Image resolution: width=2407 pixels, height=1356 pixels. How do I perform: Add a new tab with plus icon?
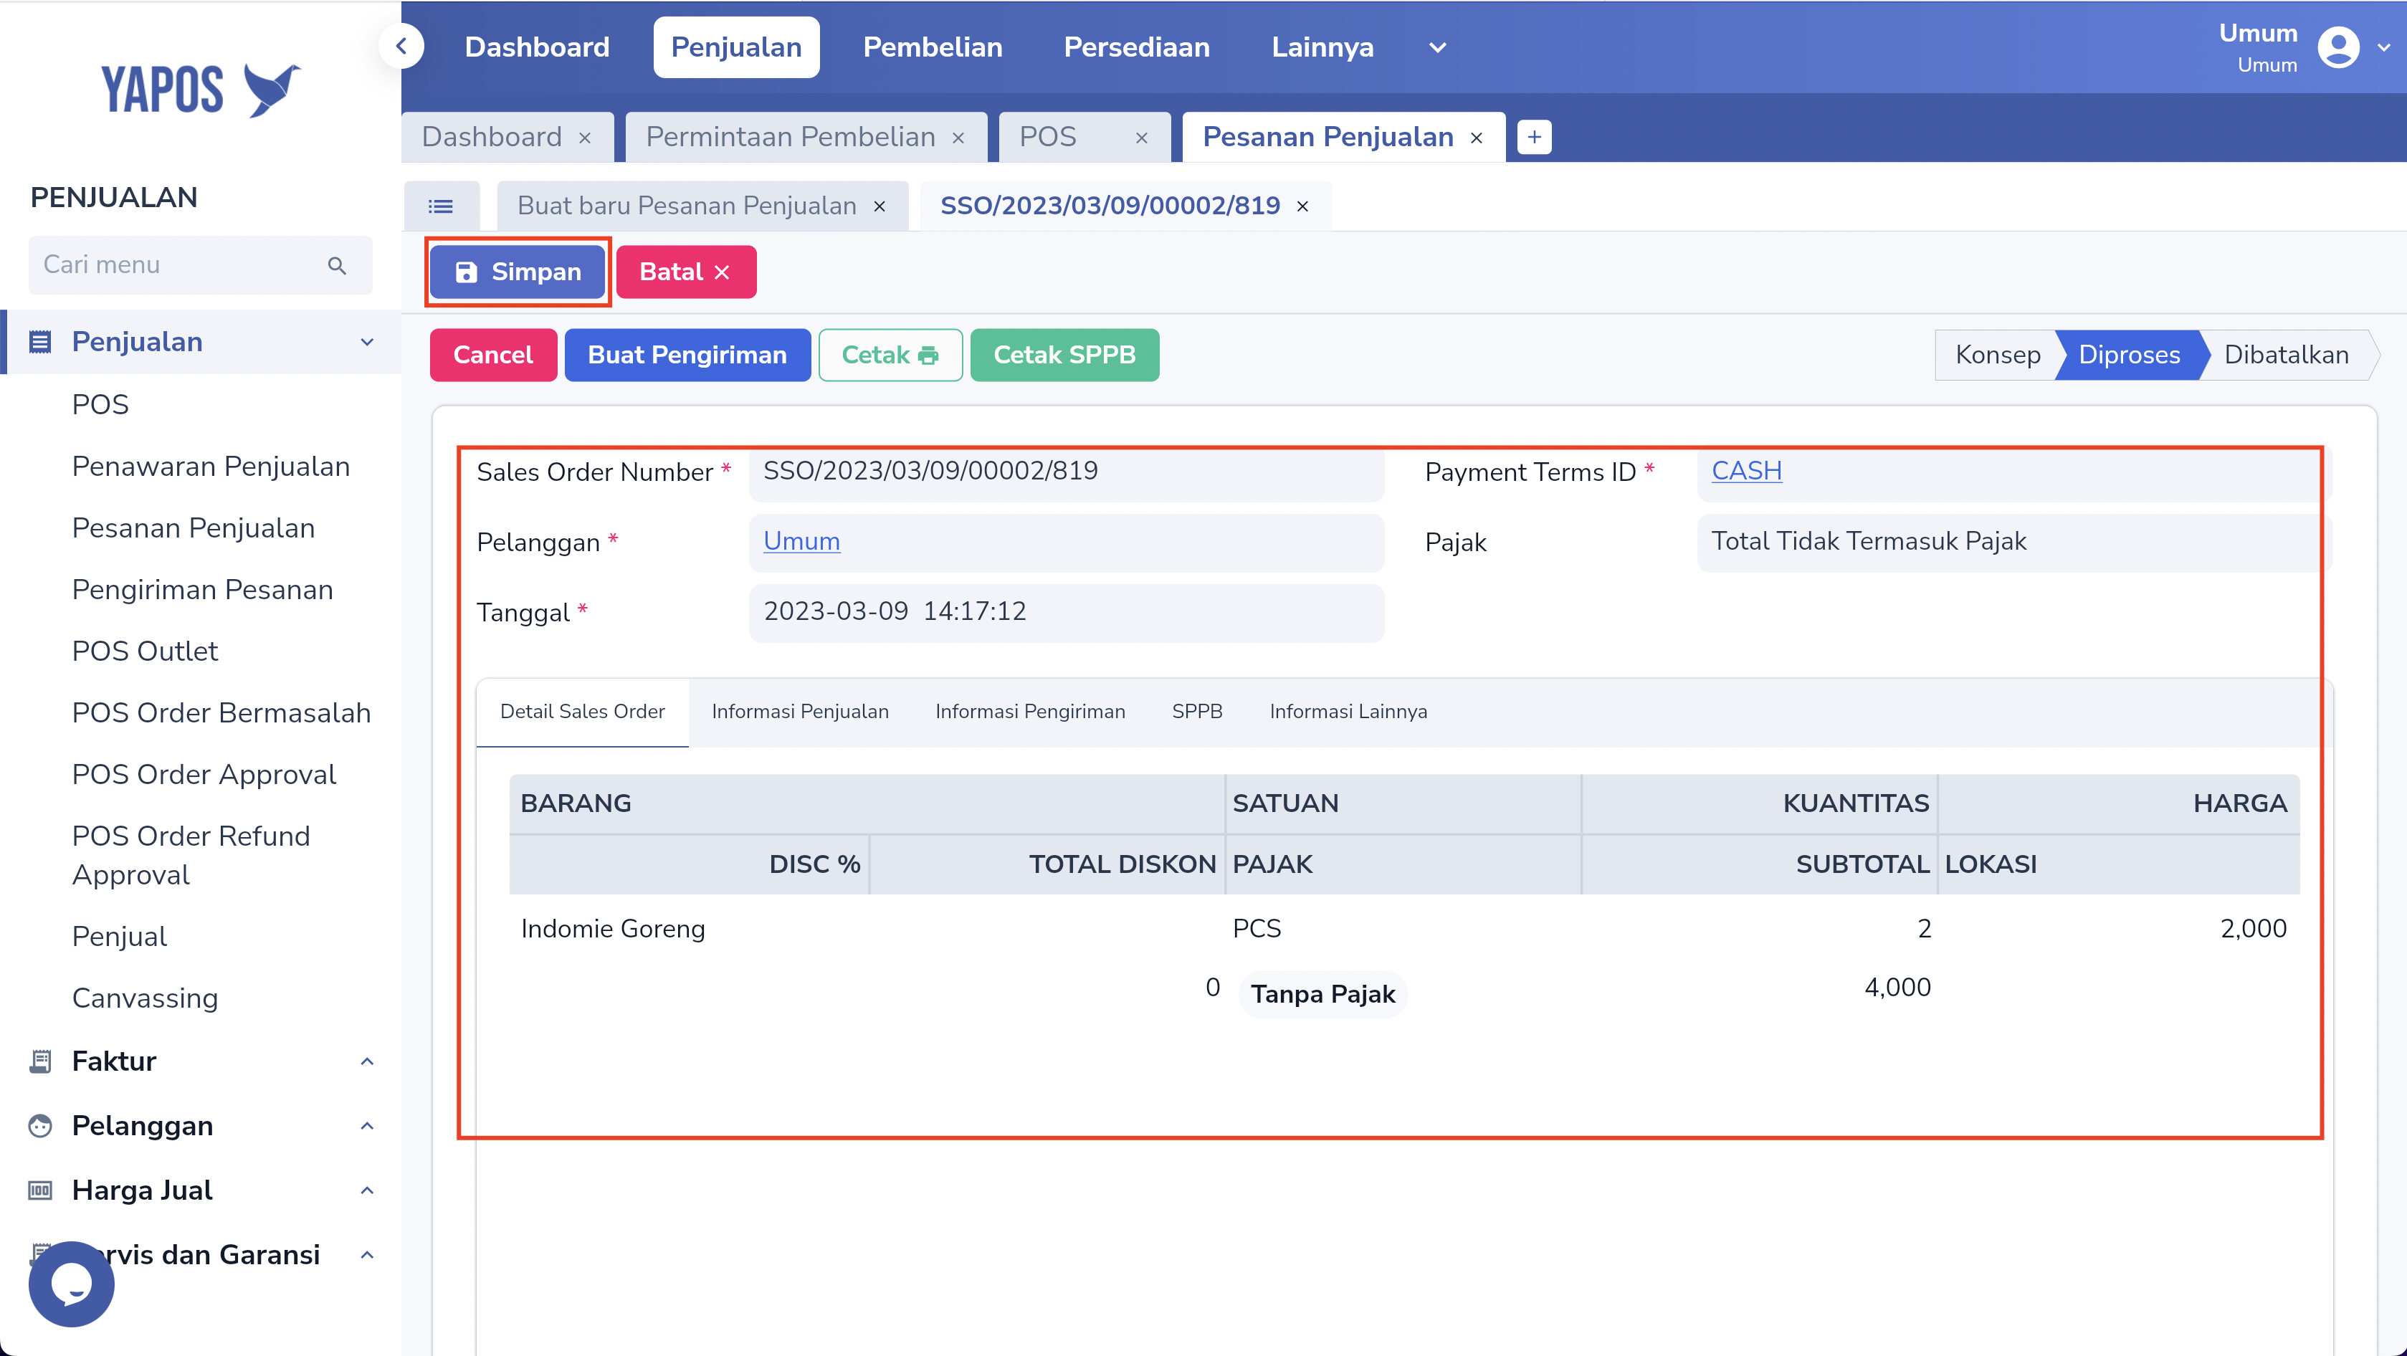1534,138
